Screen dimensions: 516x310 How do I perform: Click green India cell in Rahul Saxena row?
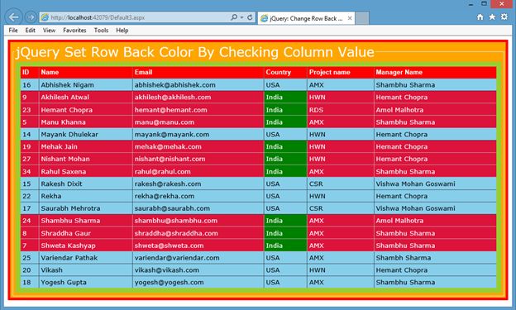[285, 171]
